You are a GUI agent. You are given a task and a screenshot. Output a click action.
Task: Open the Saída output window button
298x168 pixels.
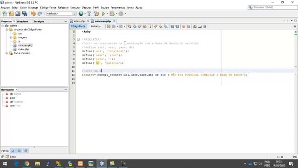(x=11, y=157)
